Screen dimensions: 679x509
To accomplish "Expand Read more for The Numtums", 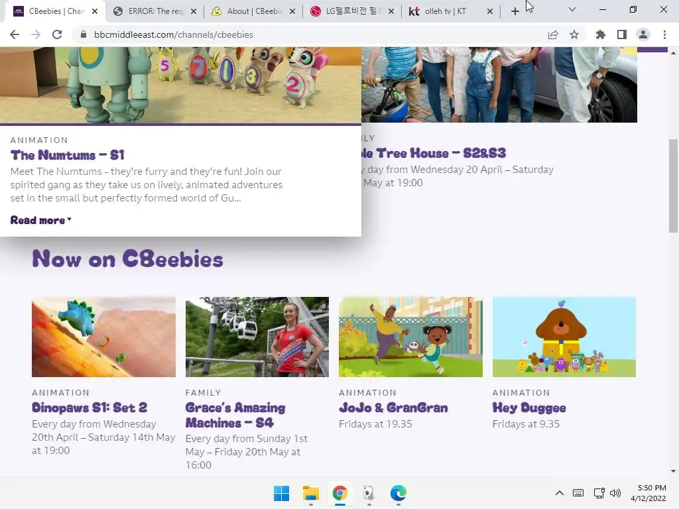I will pos(40,220).
